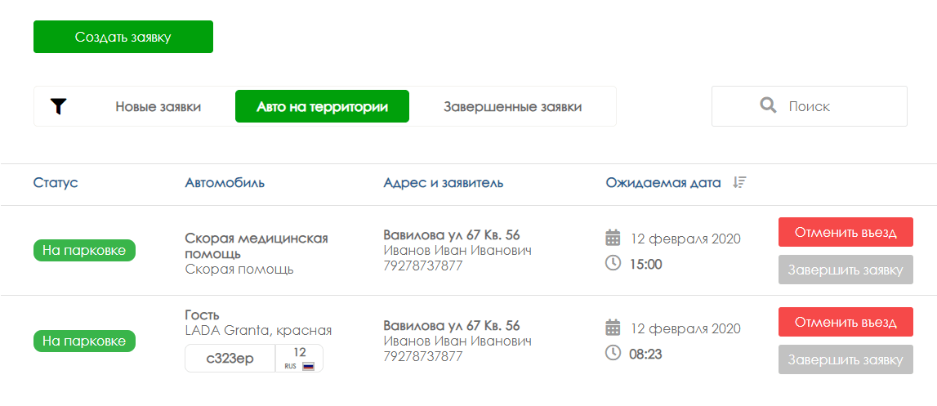Switch to Новые заявки tab
This screenshot has width=937, height=406.
[x=158, y=107]
